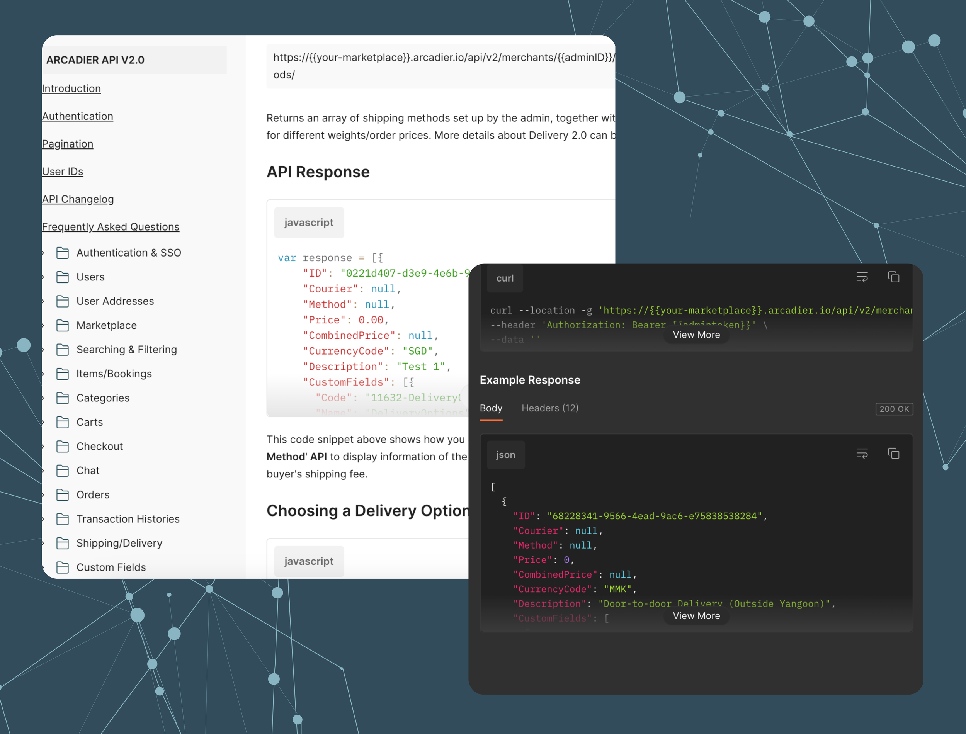
Task: Click the javascript label under API Response
Action: 309,223
